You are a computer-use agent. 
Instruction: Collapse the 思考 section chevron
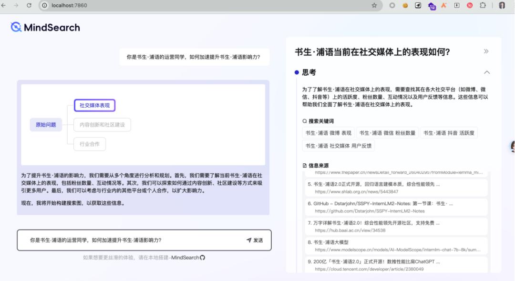(487, 72)
